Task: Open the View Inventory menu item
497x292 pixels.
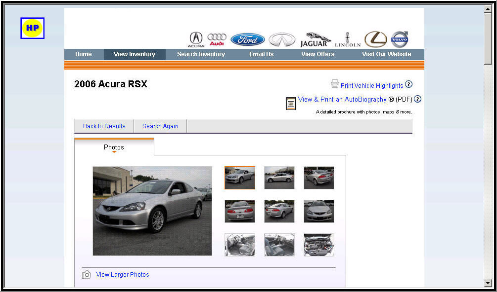Action: click(135, 54)
